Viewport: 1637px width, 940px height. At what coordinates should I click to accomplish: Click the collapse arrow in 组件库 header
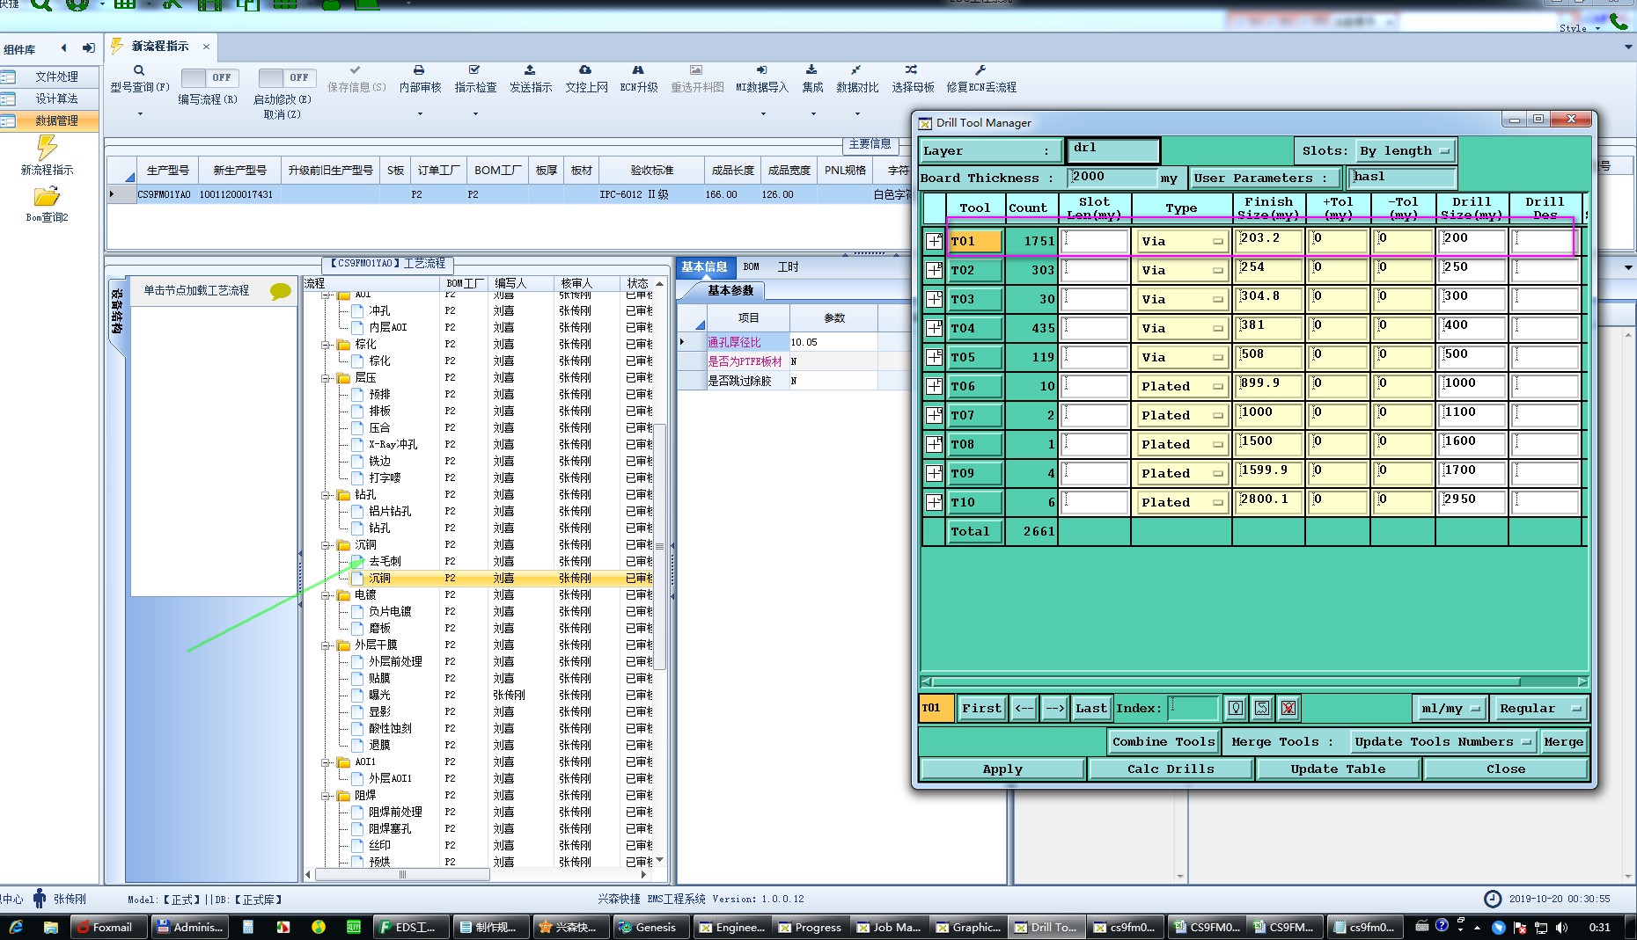point(63,48)
